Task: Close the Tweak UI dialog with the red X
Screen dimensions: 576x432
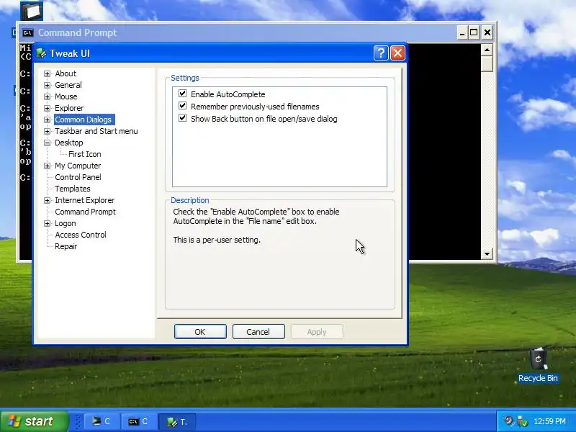Action: (397, 53)
